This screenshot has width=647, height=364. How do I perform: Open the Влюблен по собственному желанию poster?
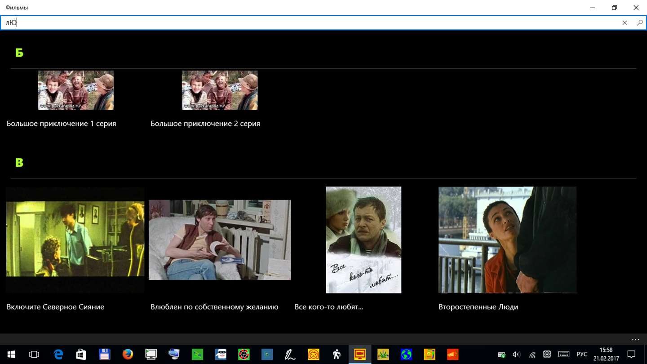click(x=220, y=240)
